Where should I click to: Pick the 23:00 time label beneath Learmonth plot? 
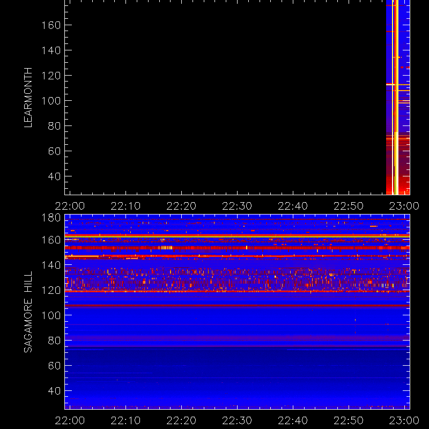tap(404, 206)
